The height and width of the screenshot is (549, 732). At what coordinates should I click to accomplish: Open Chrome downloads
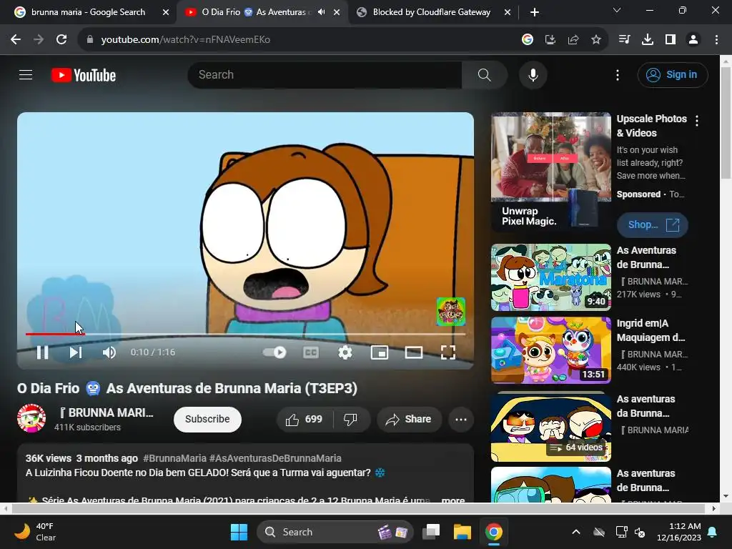click(x=648, y=40)
